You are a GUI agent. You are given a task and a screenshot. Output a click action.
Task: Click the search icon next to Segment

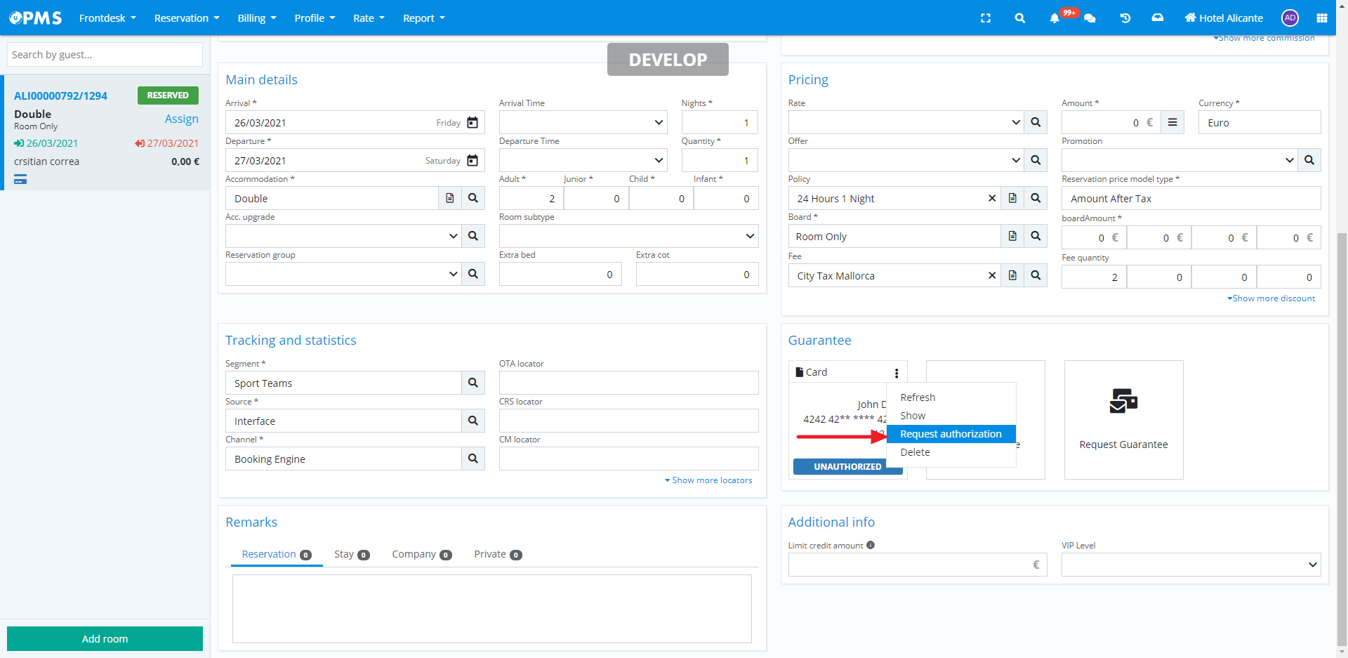473,383
